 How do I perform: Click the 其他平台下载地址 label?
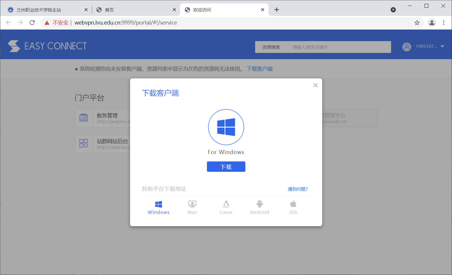[x=164, y=189]
